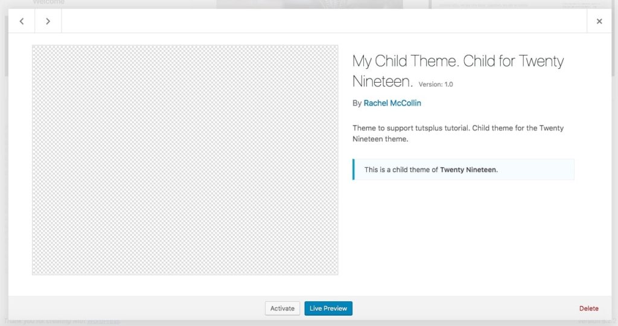Click the Version: 1.0 label
This screenshot has width=618, height=326.
click(435, 85)
